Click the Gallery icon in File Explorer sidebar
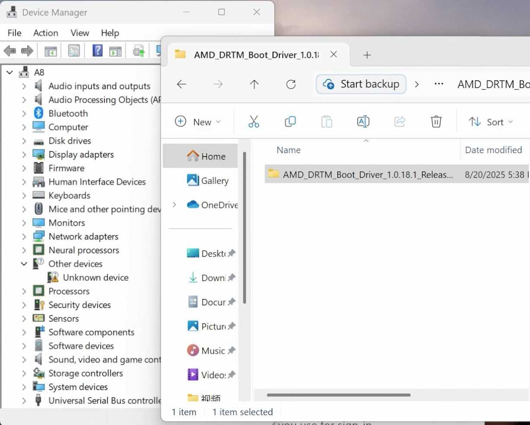The width and height of the screenshot is (530, 425). pyautogui.click(x=193, y=180)
